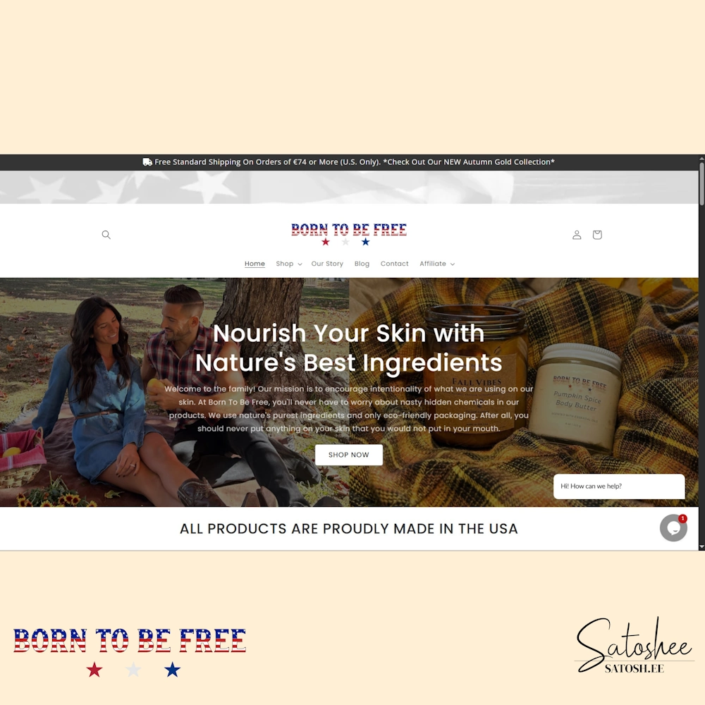Go to the Home menu item

coord(255,264)
